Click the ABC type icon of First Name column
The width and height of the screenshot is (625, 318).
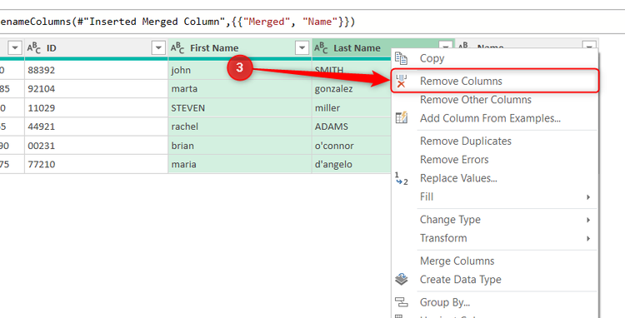coord(177,48)
